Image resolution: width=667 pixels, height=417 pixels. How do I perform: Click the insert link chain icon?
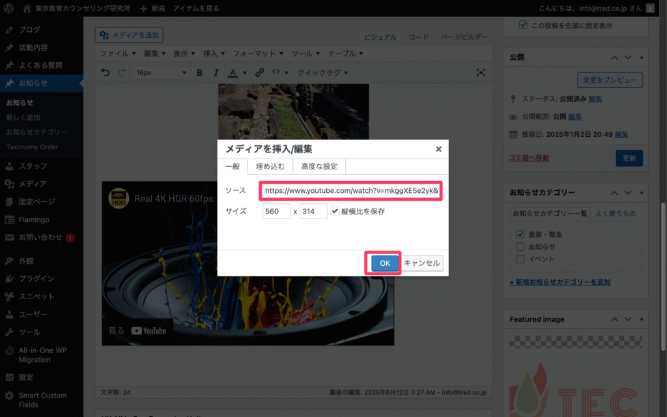click(x=259, y=72)
